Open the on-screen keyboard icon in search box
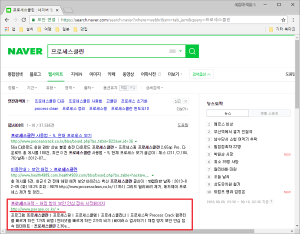300x234 pixels. pos(172,51)
